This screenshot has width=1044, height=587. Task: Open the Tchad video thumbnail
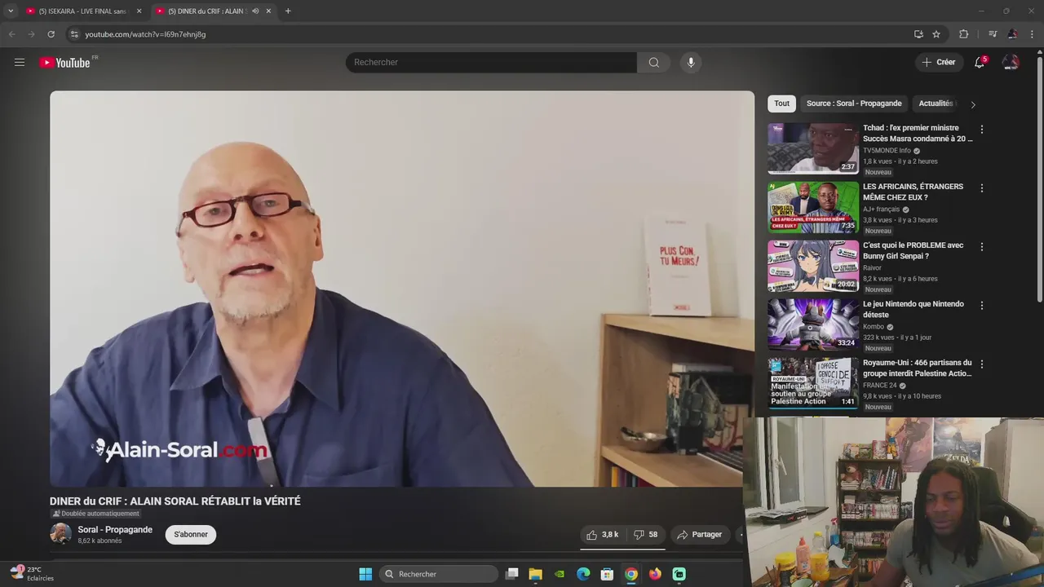point(813,148)
